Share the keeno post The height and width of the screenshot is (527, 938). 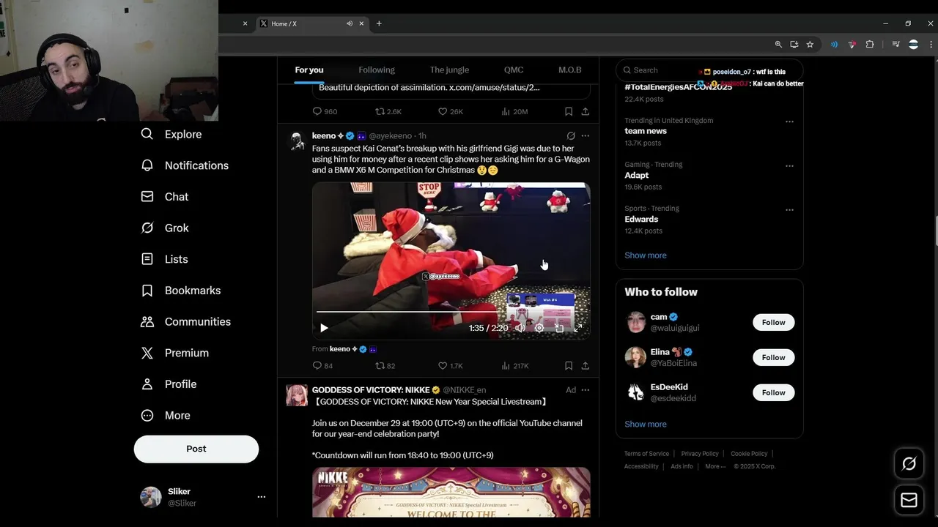[x=586, y=366]
